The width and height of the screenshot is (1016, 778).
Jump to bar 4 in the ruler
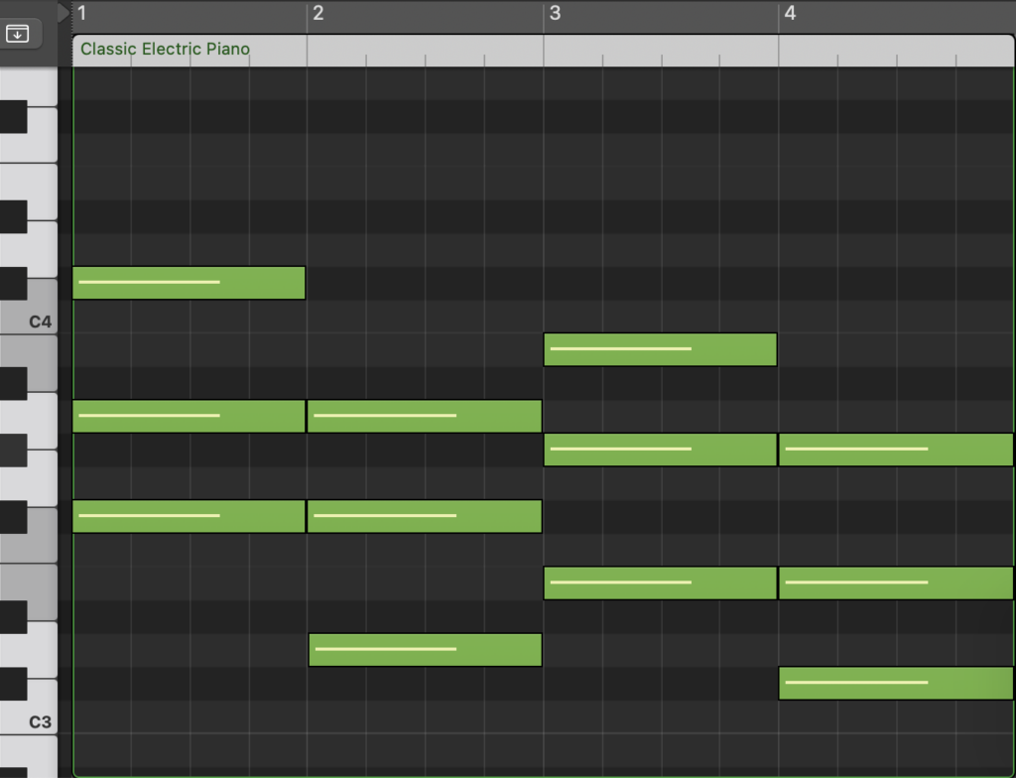[x=790, y=13]
